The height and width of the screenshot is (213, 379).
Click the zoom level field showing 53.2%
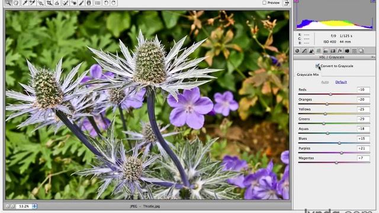point(24,206)
